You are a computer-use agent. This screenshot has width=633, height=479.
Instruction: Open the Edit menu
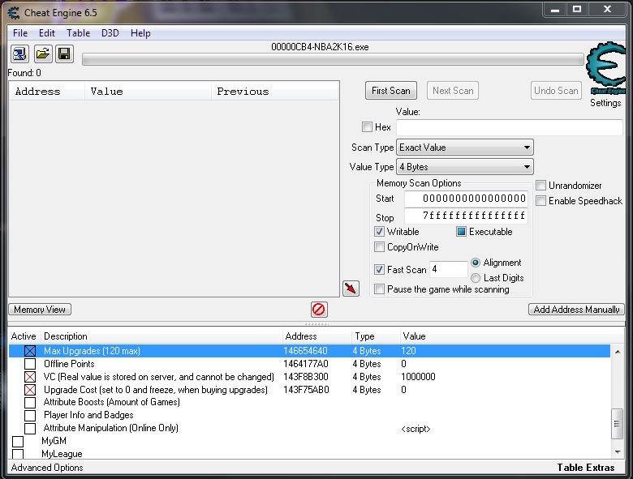[x=47, y=33]
